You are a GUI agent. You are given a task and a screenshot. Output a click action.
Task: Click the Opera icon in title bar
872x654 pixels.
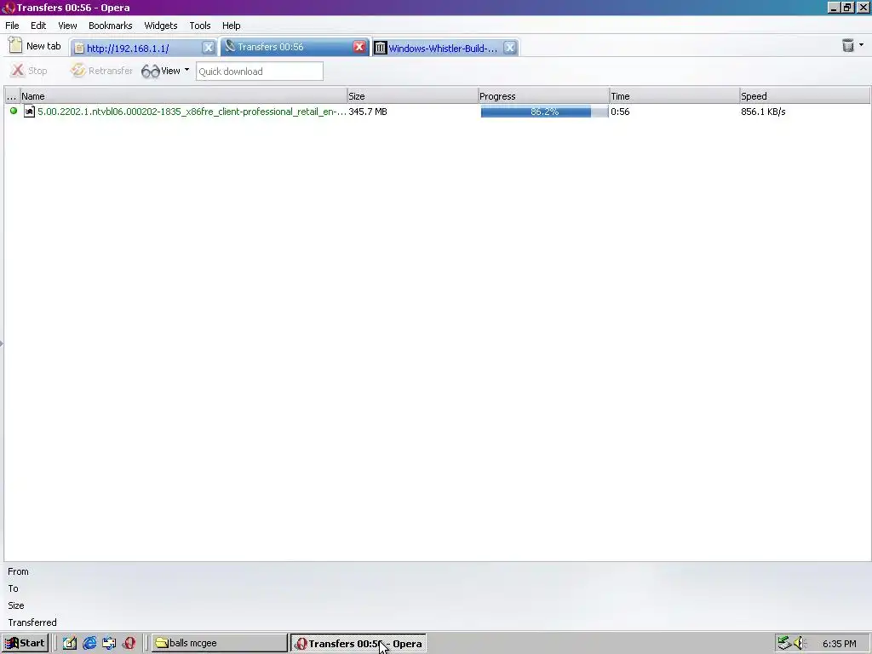(x=8, y=8)
